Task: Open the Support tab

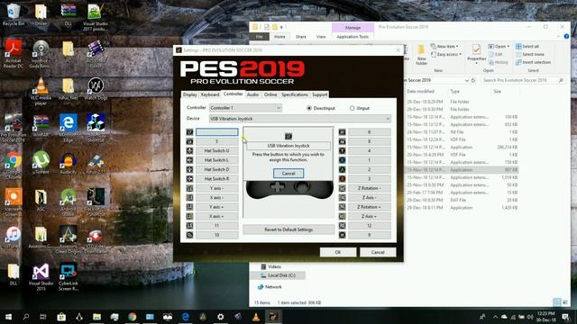Action: 319,94
